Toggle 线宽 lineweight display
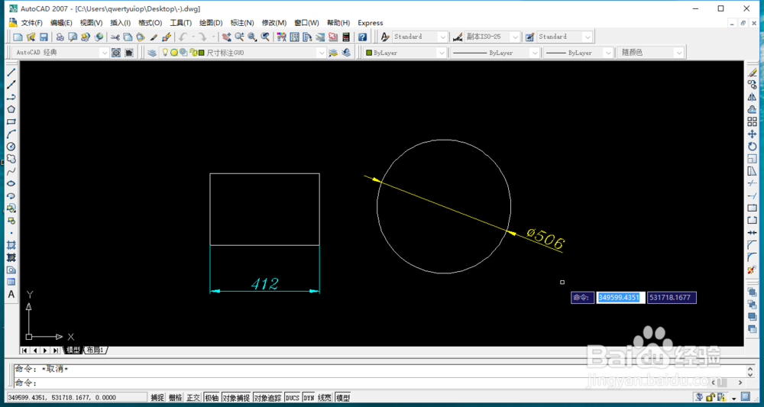 point(325,398)
